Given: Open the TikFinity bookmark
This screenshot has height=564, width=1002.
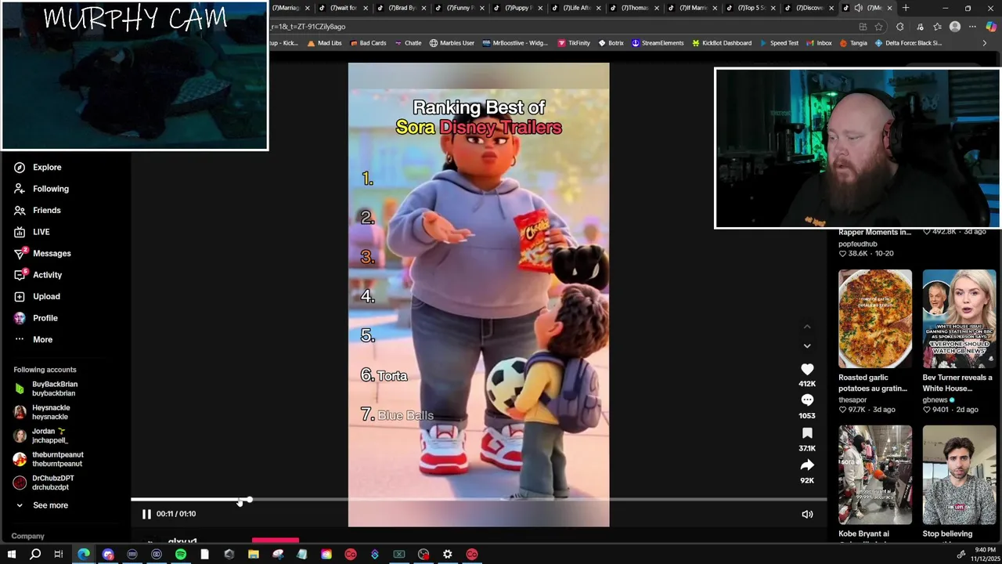Looking at the screenshot, I should [x=574, y=43].
